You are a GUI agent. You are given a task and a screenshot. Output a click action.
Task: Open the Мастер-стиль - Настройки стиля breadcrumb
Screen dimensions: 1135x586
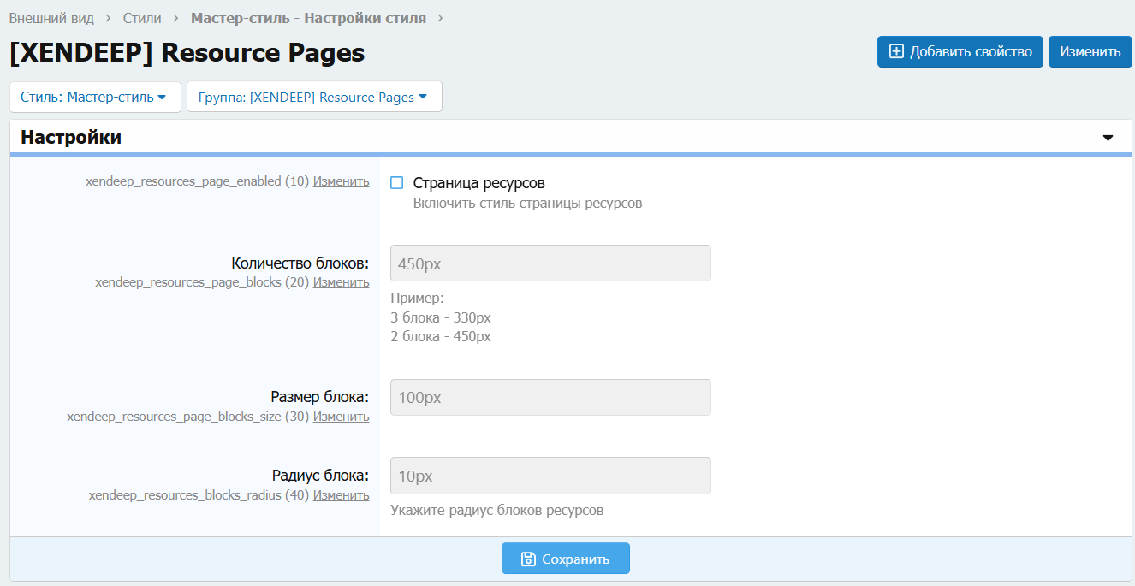click(308, 18)
